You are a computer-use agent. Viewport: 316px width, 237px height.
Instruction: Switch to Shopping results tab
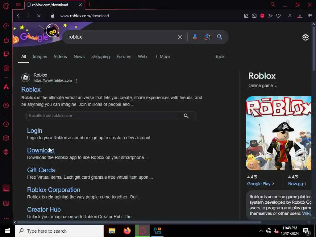click(x=100, y=57)
